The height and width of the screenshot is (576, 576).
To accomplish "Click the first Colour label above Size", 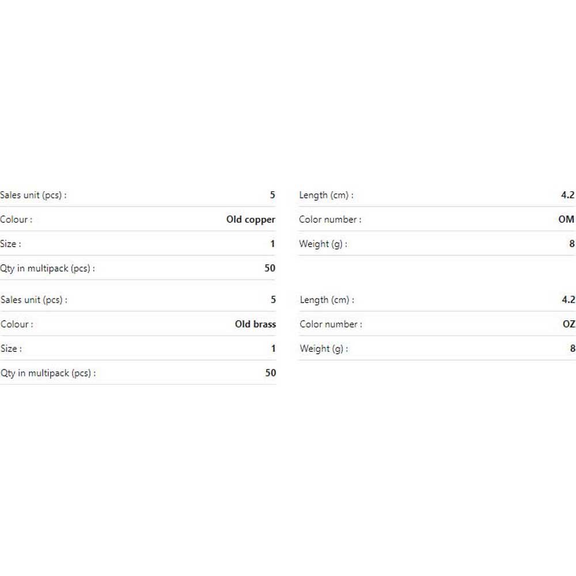I will (x=16, y=219).
